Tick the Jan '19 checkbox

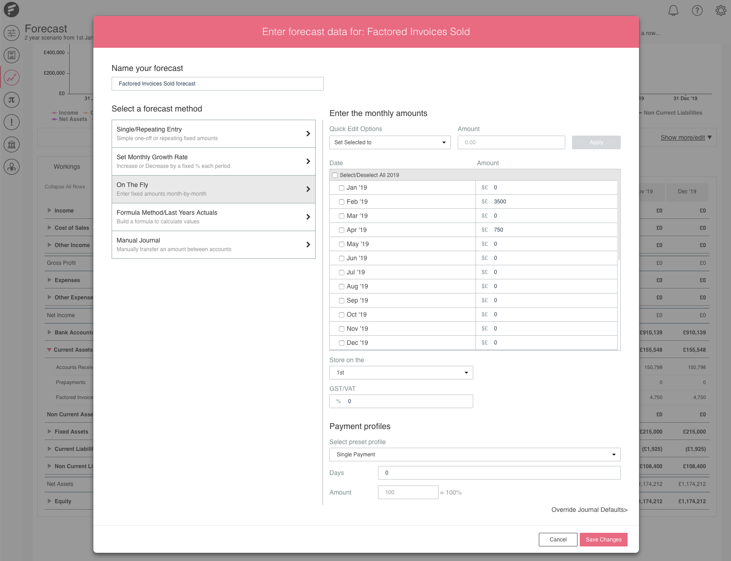click(x=342, y=188)
